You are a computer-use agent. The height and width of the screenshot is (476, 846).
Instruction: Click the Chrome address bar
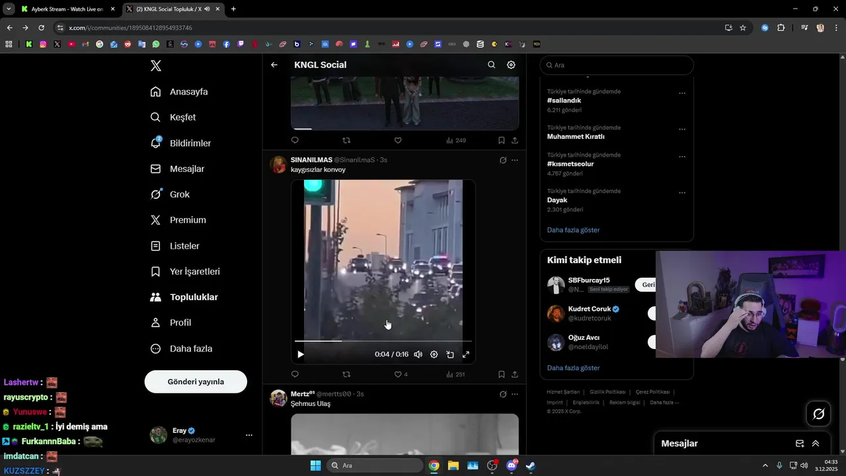coord(390,28)
